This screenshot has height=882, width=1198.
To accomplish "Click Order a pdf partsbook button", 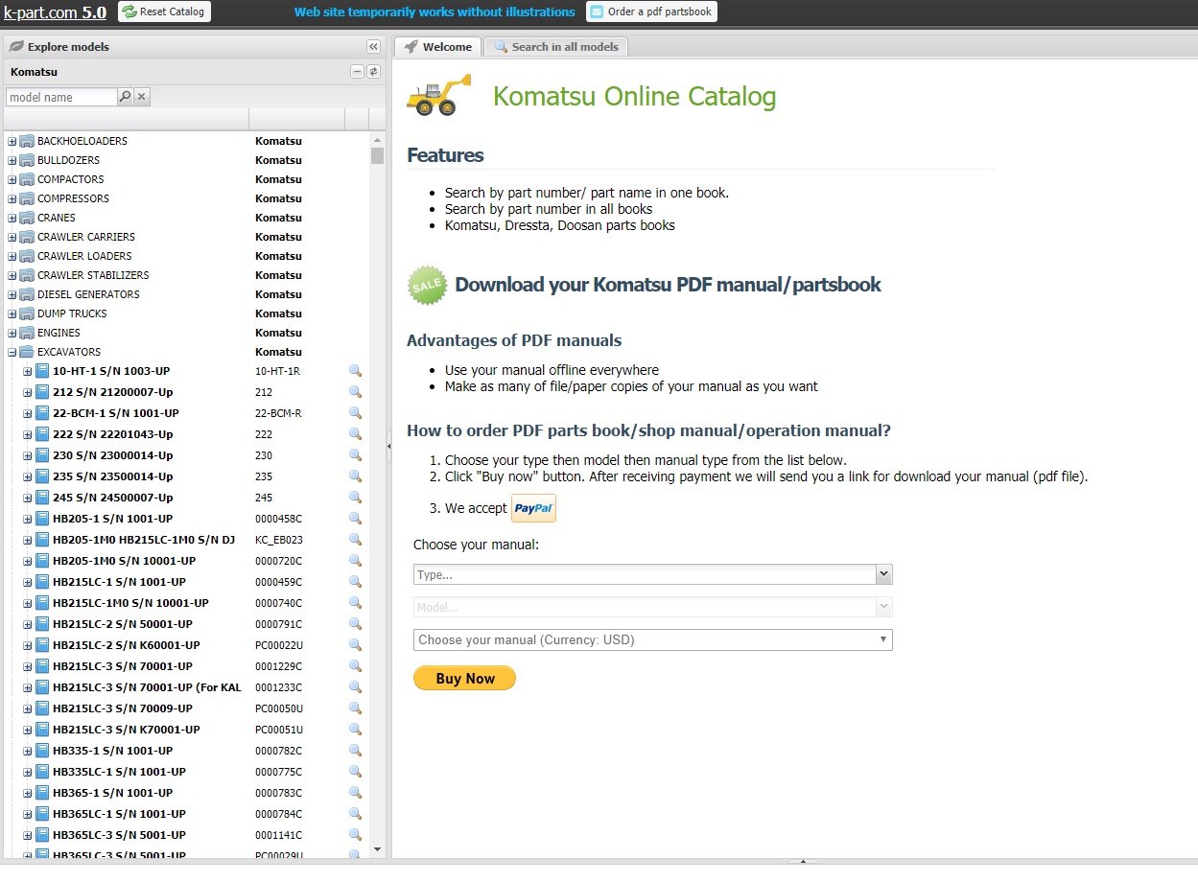I will 651,12.
